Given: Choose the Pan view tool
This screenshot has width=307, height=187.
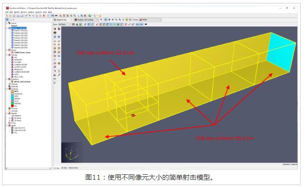Looking at the screenshot, I should coord(113,20).
